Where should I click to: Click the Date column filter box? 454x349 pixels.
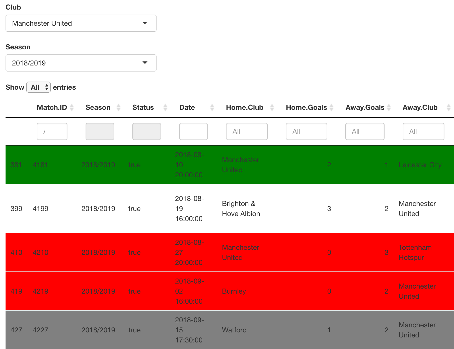click(193, 131)
